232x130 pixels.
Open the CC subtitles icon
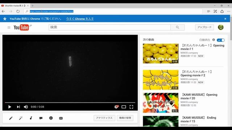pyautogui.click(x=61, y=118)
